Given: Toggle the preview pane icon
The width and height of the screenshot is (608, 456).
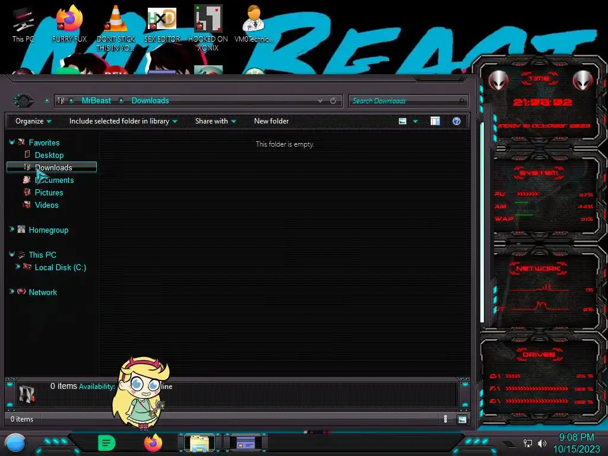Looking at the screenshot, I should click(435, 121).
